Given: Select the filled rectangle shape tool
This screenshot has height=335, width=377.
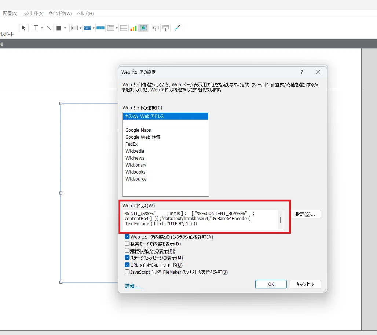Looking at the screenshot, I should coord(59,28).
